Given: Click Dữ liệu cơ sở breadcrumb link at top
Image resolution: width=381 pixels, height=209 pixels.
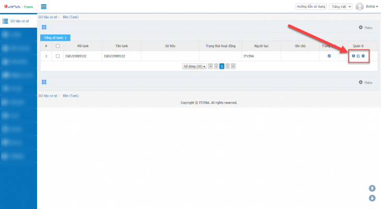Looking at the screenshot, I should pos(47,17).
